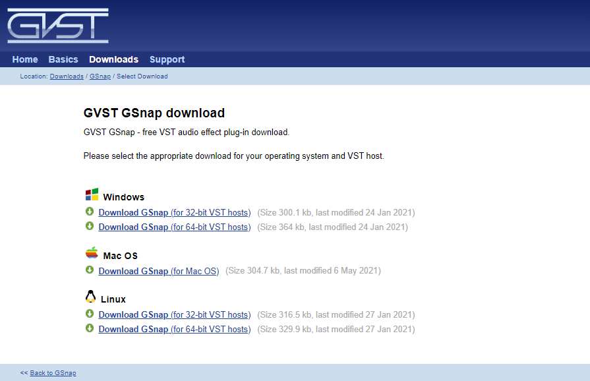Click the Size 364 kb file info
The image size is (590, 381).
(333, 227)
